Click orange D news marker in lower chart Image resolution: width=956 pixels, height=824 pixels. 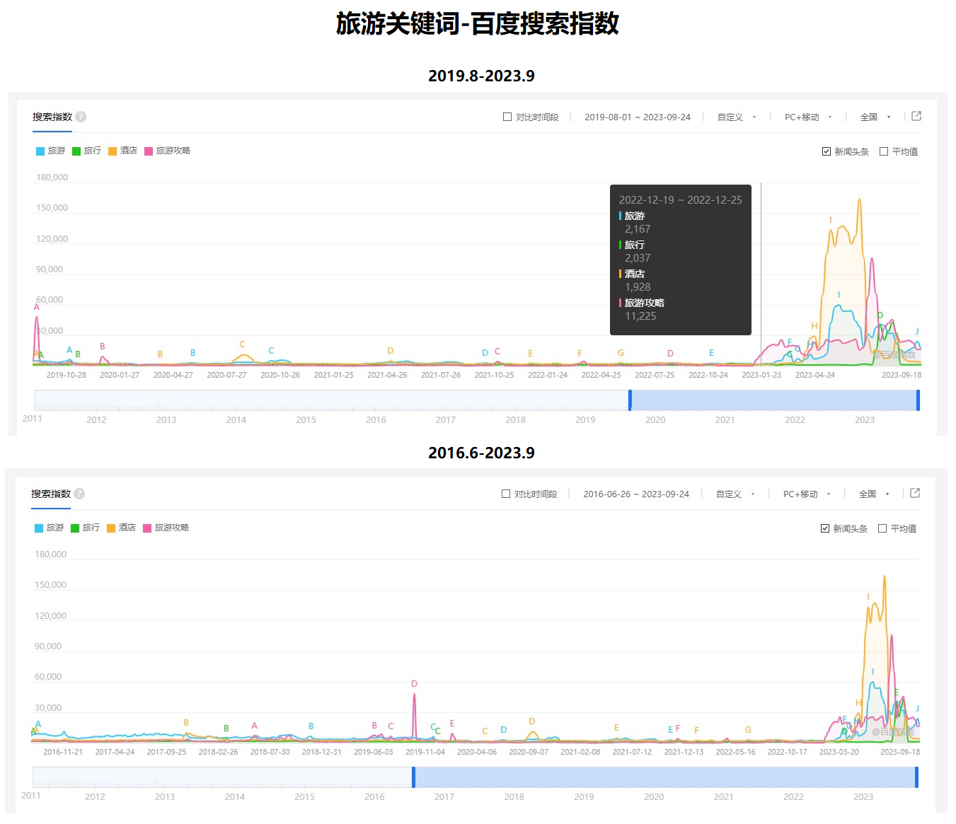(x=531, y=721)
